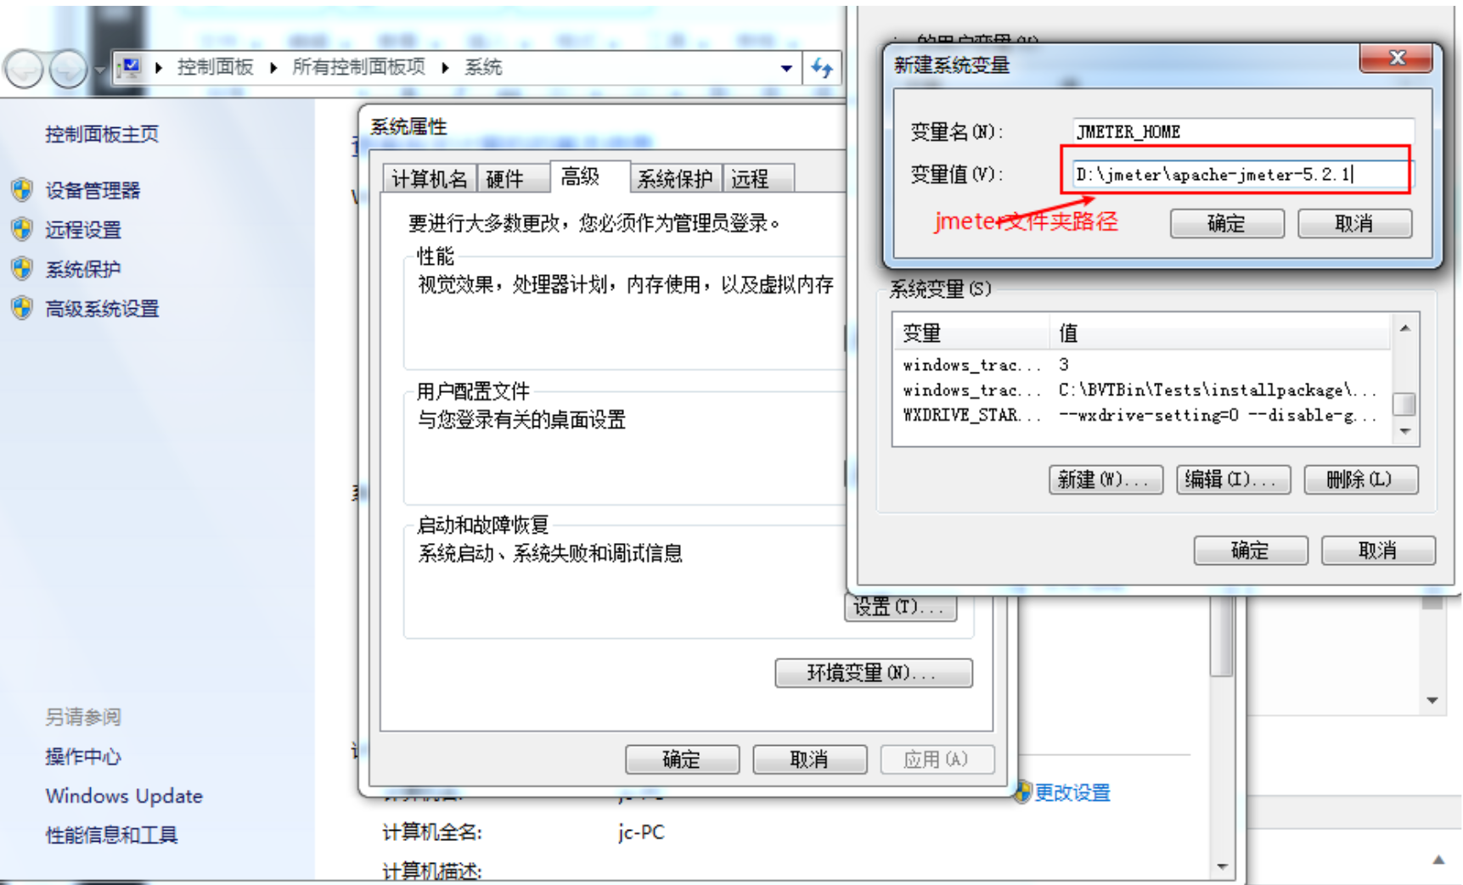Switch to the 计算机名 tab
Image resolution: width=1463 pixels, height=885 pixels.
coord(429,178)
